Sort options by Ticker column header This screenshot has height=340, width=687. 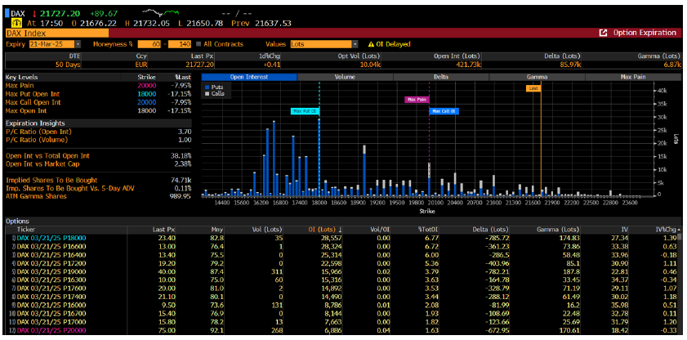26,230
